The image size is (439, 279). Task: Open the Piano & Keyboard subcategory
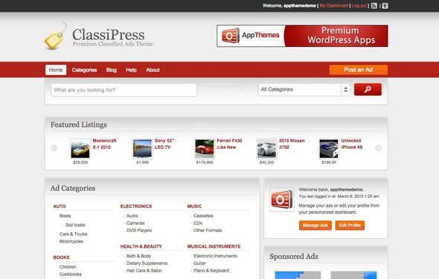(x=211, y=270)
